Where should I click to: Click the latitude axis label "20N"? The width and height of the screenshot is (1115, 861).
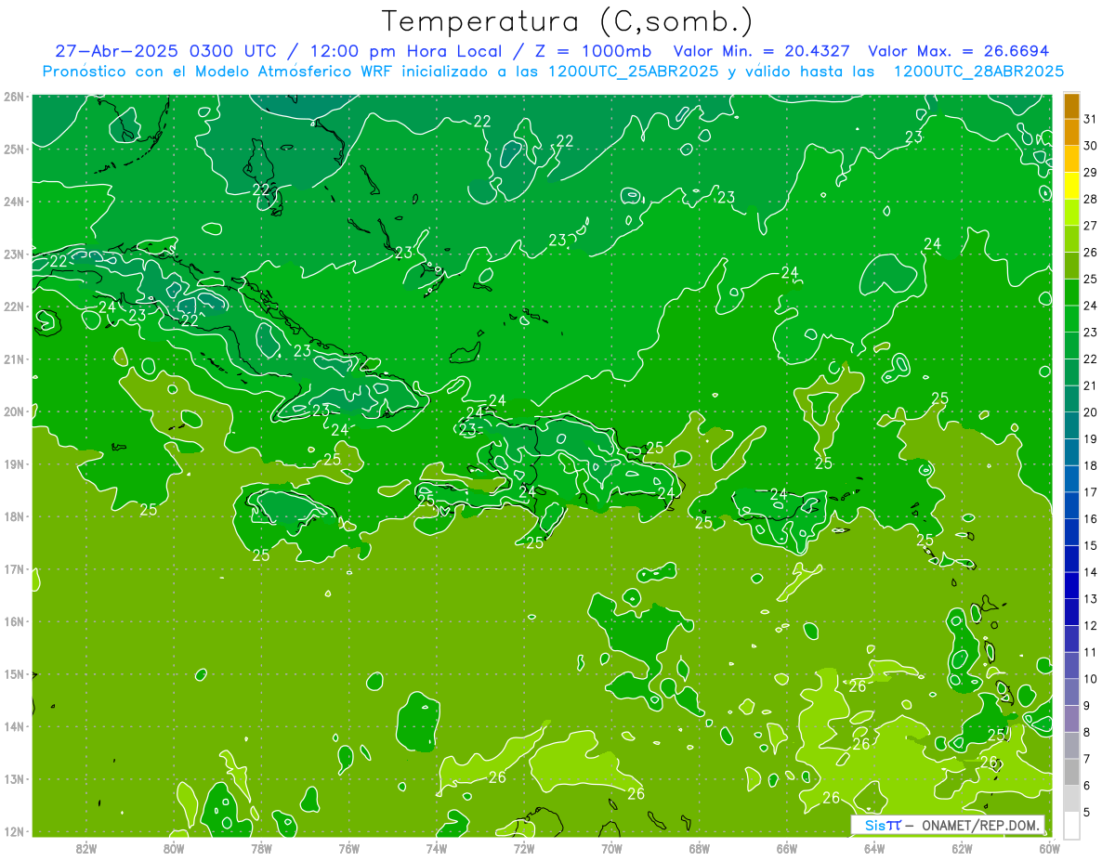(x=15, y=411)
